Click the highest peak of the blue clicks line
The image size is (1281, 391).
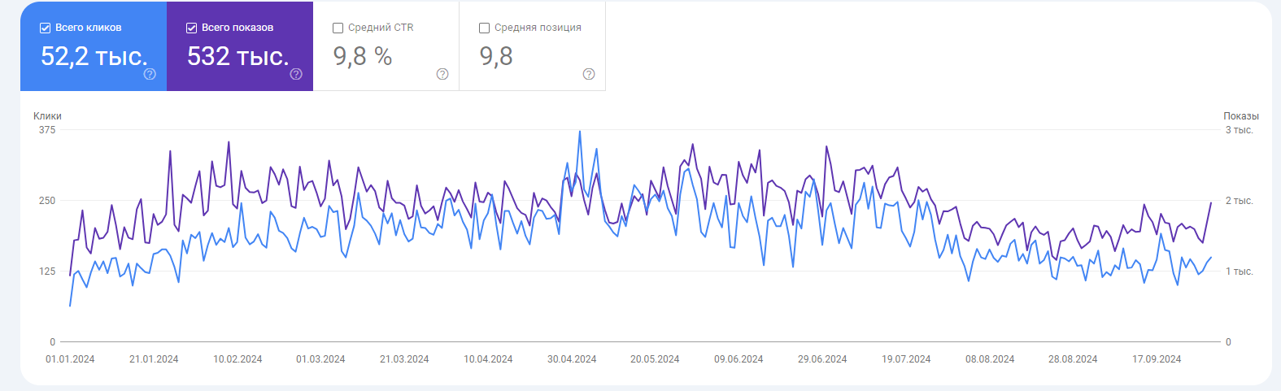click(579, 132)
